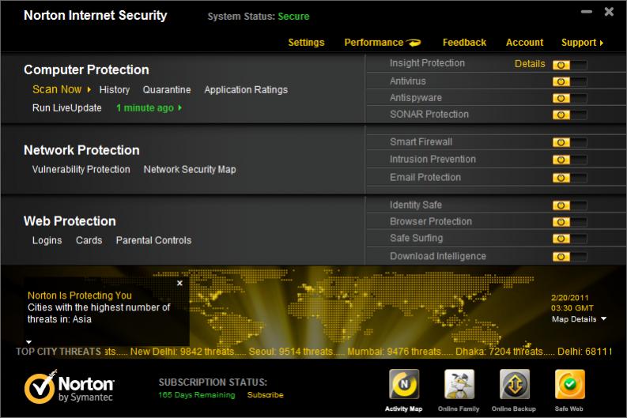The image size is (627, 418).
Task: Open the Quarantine link
Action: coord(167,89)
